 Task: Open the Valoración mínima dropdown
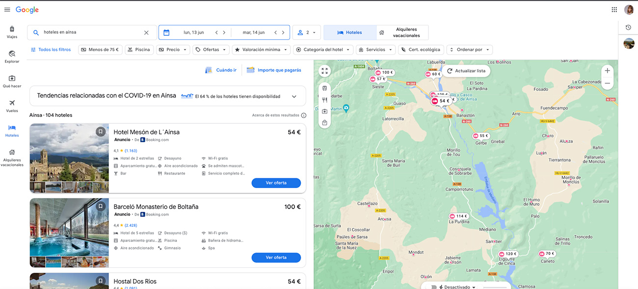[x=261, y=49]
